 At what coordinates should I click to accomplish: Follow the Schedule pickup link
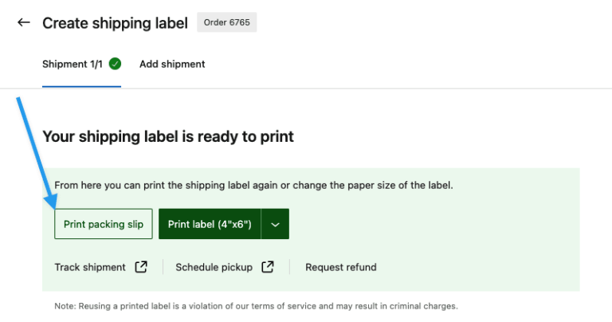pos(214,267)
